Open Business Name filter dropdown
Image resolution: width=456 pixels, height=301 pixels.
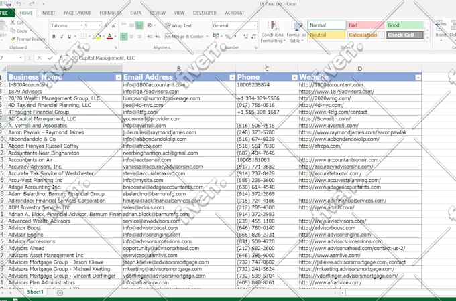click(x=119, y=78)
